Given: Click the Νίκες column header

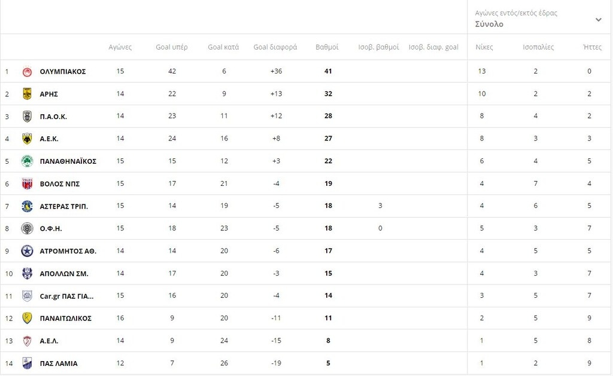Looking at the screenshot, I should click(x=484, y=47).
